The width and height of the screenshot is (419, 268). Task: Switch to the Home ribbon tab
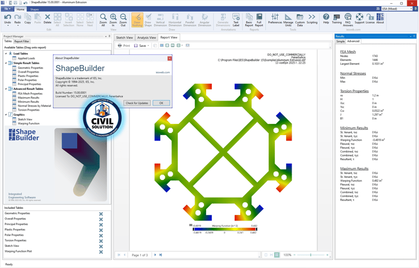20,9
